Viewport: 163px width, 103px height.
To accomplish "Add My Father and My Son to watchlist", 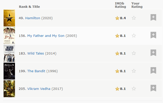I will click(153, 35).
